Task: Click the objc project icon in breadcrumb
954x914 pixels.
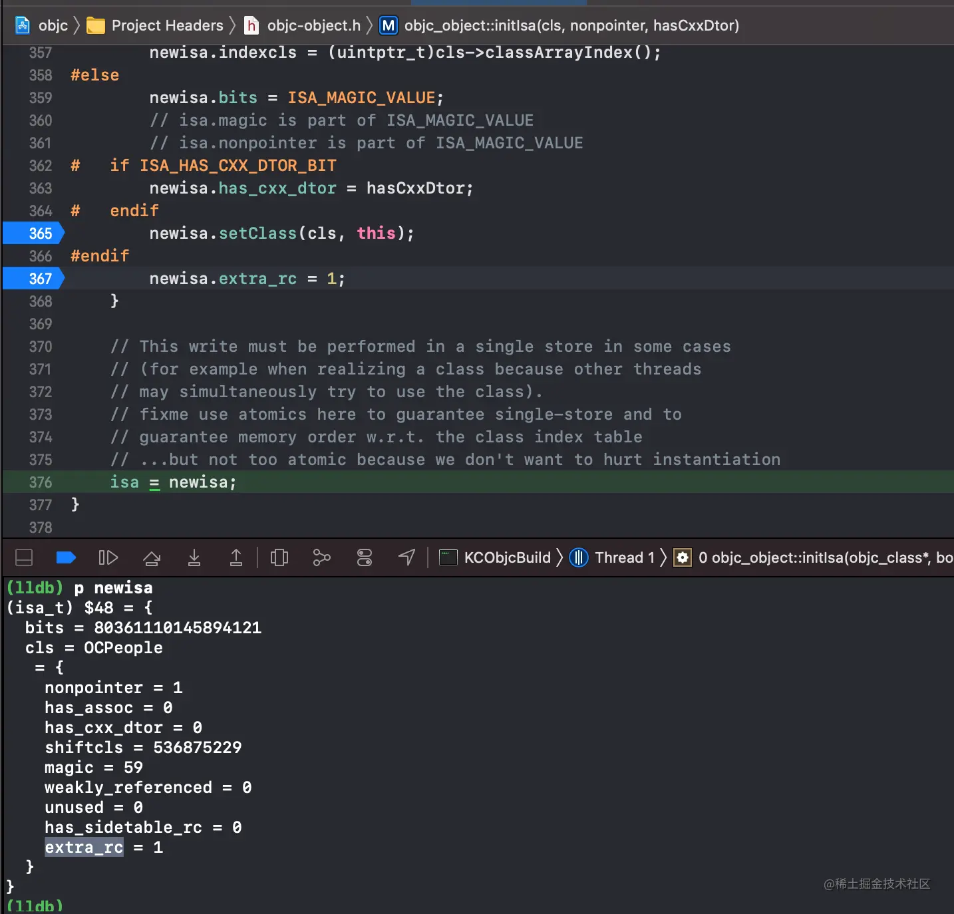Action: [23, 25]
